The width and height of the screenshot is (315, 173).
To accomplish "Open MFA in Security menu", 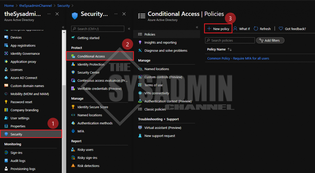I will 81,131.
